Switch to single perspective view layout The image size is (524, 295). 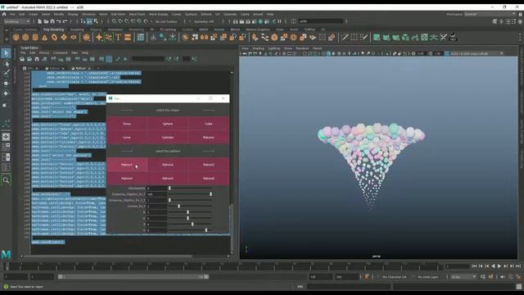coord(6,137)
